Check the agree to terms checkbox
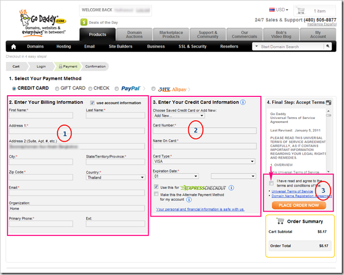 [x=271, y=183]
